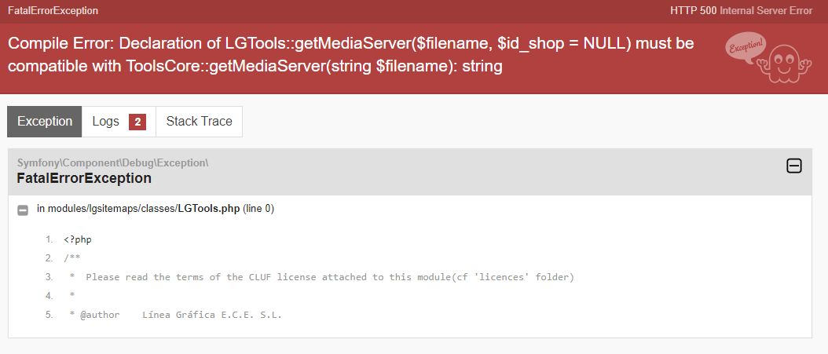Click the Symfony\Component\Debug\Exception namespace text
This screenshot has width=828, height=354.
coord(112,162)
